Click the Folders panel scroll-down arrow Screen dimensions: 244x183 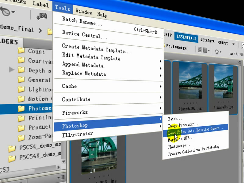click(64, 162)
